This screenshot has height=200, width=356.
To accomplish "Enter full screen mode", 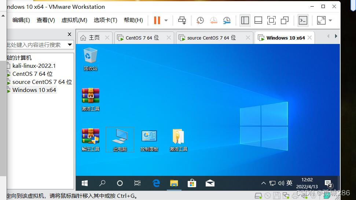I will click(271, 21).
